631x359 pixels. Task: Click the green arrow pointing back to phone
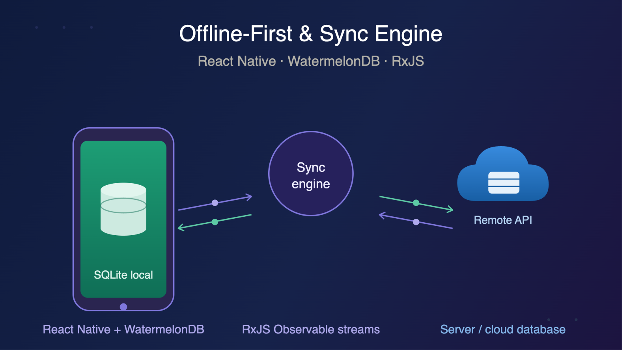tap(215, 222)
